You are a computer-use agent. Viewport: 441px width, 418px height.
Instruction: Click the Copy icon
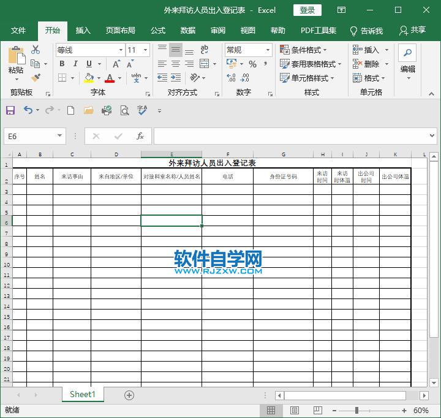click(x=35, y=64)
